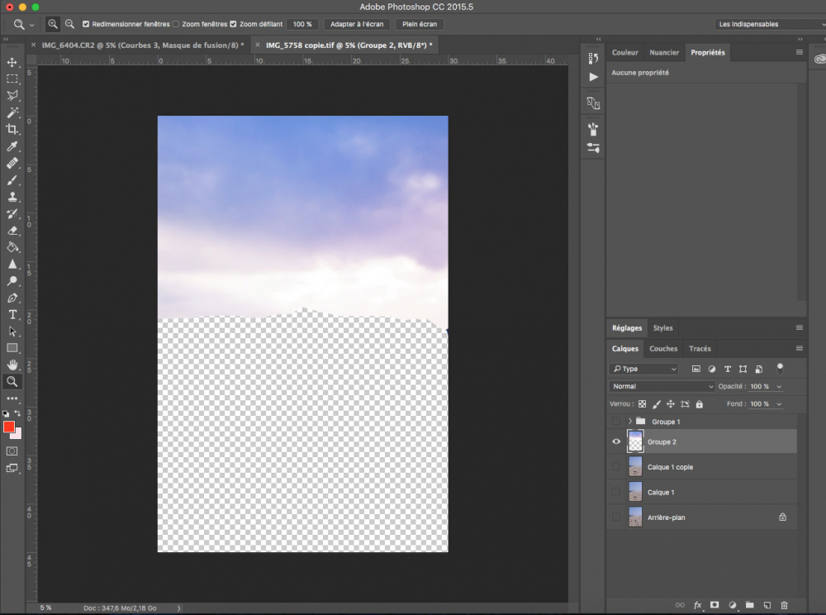Open the IMG_6404.CR2 document tab
The height and width of the screenshot is (615, 826).
point(140,45)
